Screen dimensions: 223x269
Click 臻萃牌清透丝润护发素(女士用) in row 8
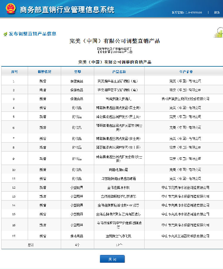pos(118,148)
